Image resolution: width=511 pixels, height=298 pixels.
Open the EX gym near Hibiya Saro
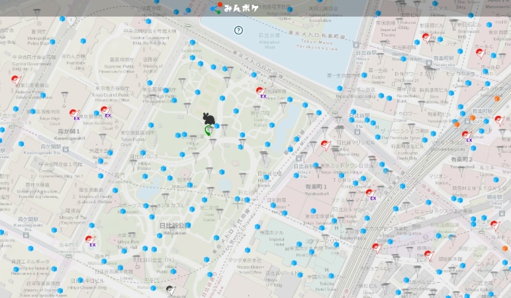261,92
